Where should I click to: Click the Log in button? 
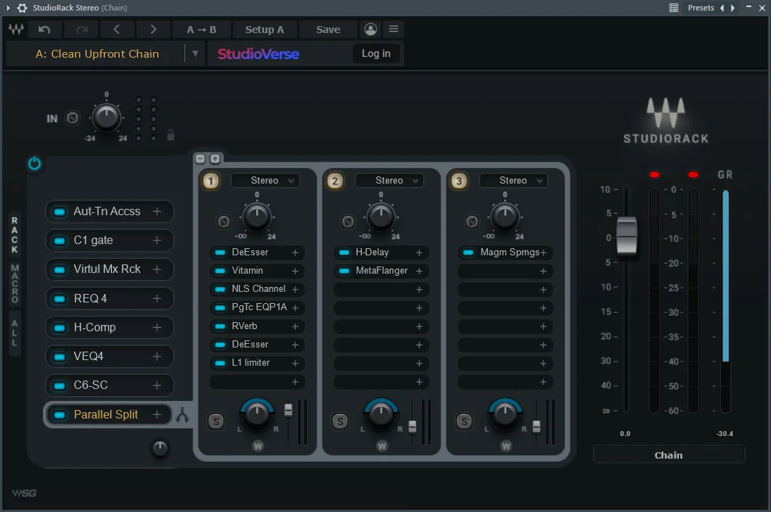point(376,53)
